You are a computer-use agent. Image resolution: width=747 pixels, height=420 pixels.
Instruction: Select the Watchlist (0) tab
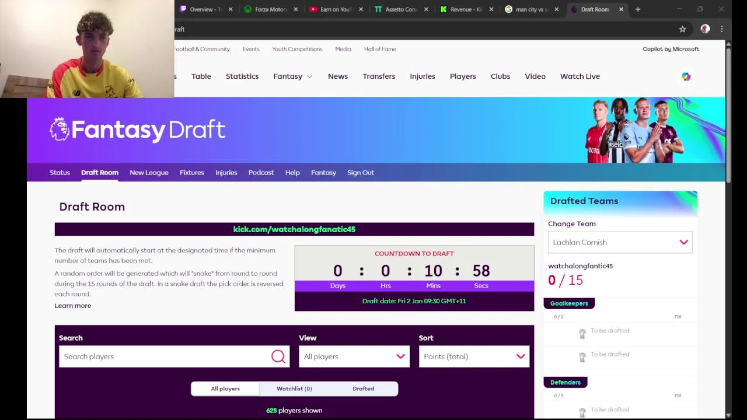[294, 388]
